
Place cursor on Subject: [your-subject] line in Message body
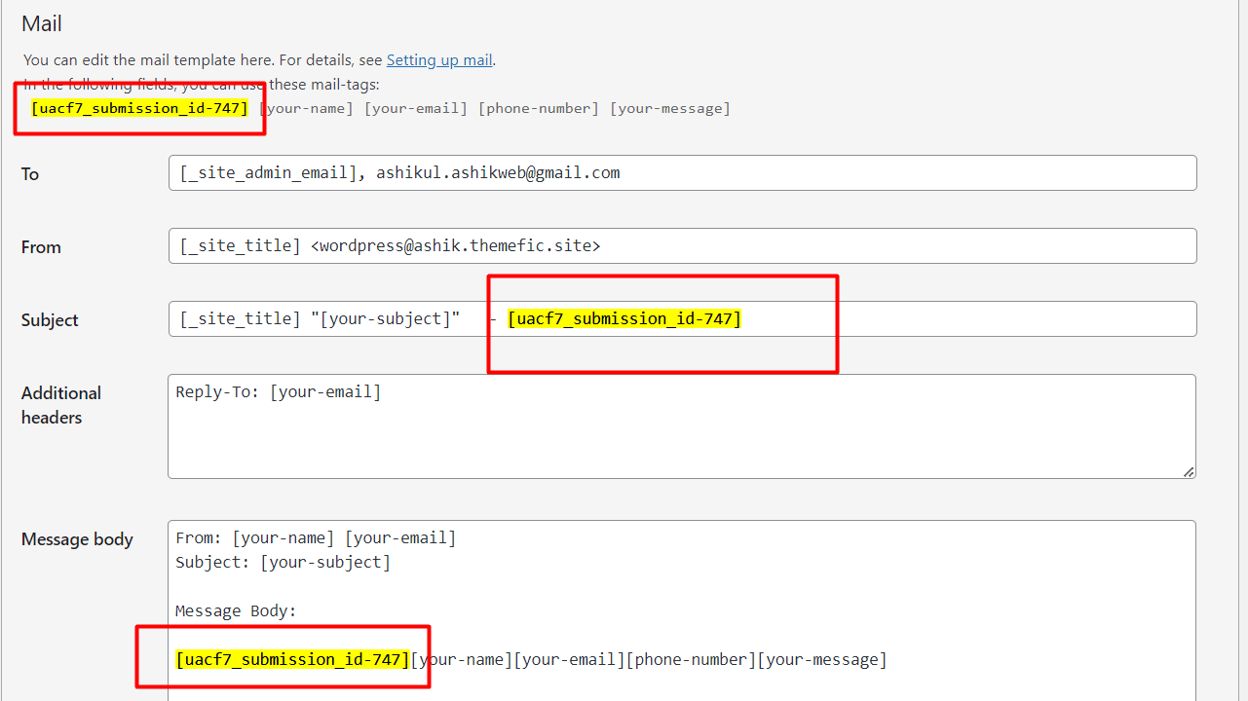click(x=283, y=563)
